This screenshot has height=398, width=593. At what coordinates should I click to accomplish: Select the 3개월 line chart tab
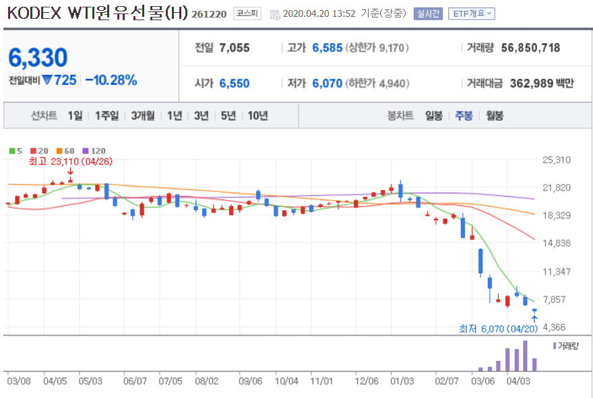tap(143, 115)
